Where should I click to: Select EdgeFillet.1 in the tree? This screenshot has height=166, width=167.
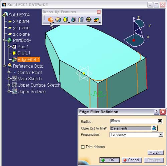pos(29,60)
